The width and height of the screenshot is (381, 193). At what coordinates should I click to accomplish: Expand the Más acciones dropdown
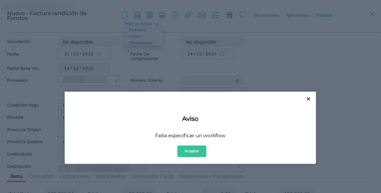pyautogui.click(x=142, y=24)
